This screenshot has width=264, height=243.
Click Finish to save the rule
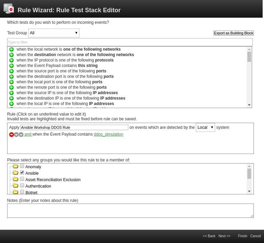coord(242,236)
